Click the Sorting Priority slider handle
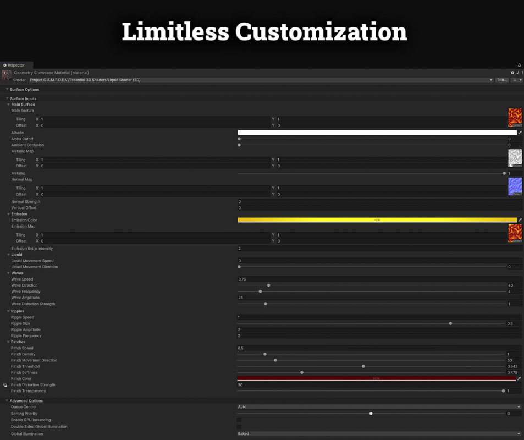 click(x=371, y=414)
